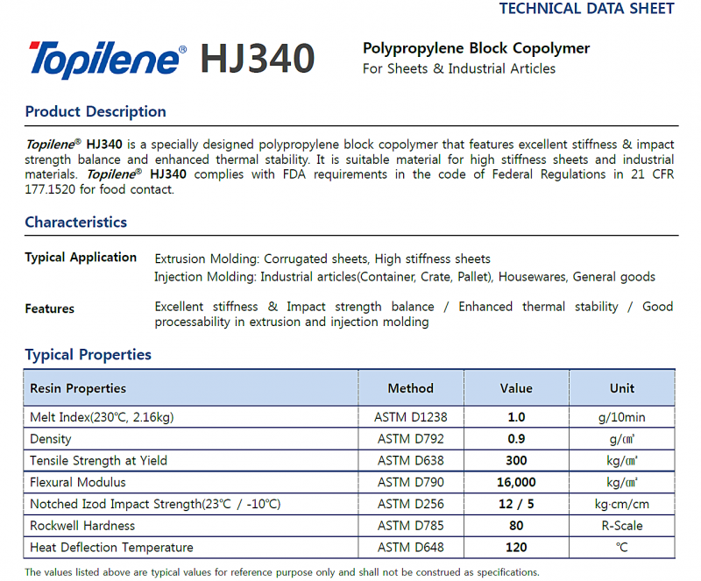This screenshot has width=701, height=581.
Task: Click the Tensile Strength value 300
Action: point(516,461)
